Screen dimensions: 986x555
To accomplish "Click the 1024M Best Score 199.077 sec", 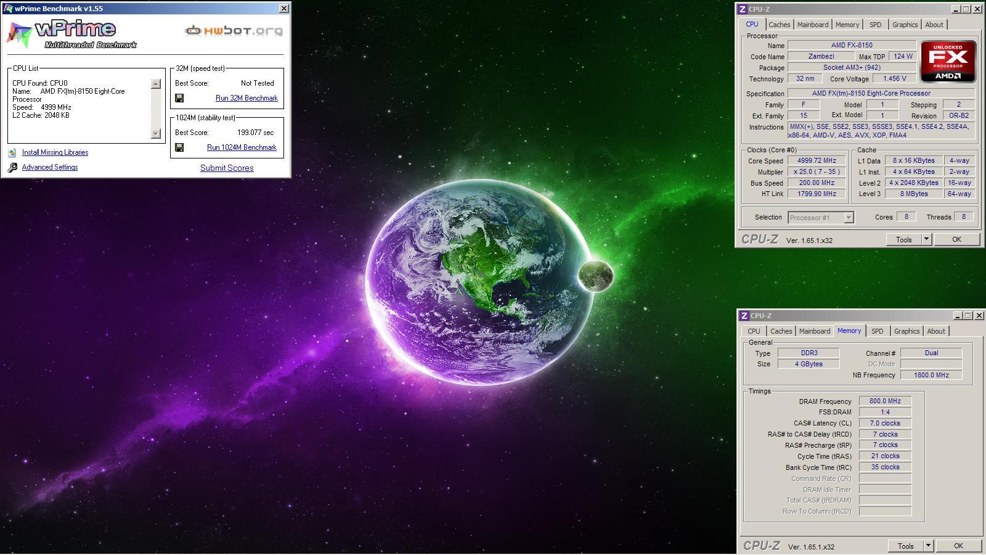I will tap(255, 133).
